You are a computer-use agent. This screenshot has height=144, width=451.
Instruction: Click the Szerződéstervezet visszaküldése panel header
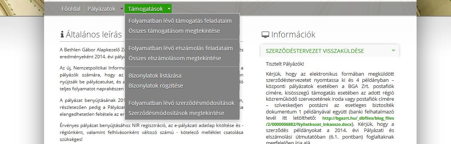330,51
